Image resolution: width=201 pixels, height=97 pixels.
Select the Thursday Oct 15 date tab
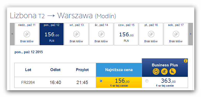[x=126, y=34]
